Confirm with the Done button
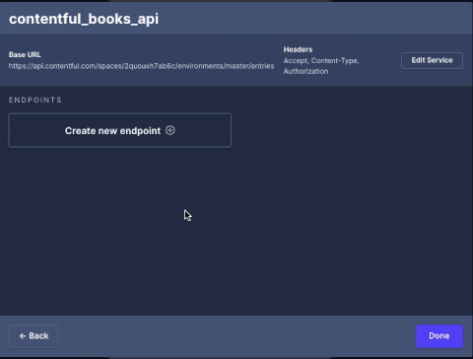Viewport: 473px width, 359px height. click(439, 336)
